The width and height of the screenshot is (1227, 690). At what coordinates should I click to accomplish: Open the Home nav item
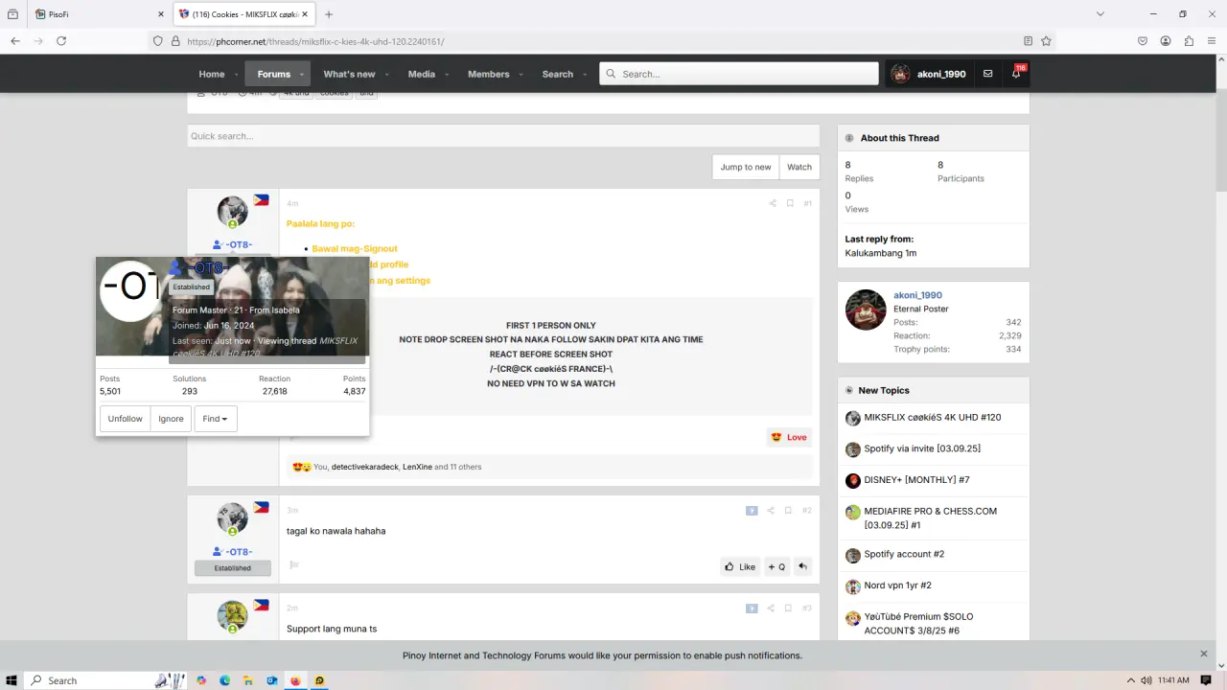211,74
